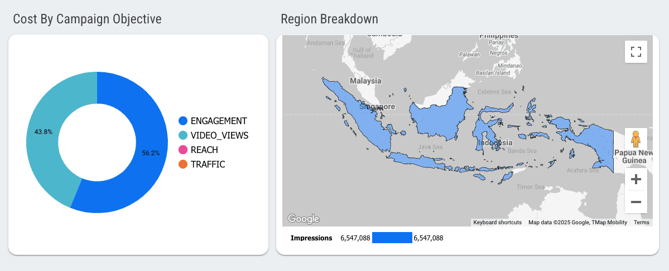Select the ENGAGEMENT legend label
Image resolution: width=669 pixels, height=271 pixels.
click(x=219, y=121)
